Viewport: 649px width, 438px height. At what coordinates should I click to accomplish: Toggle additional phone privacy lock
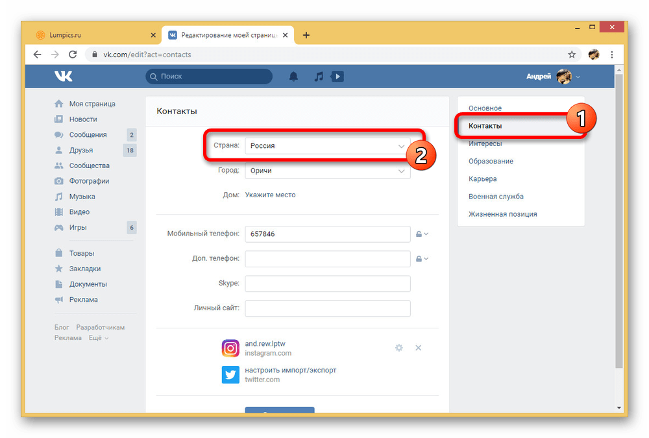pyautogui.click(x=422, y=259)
